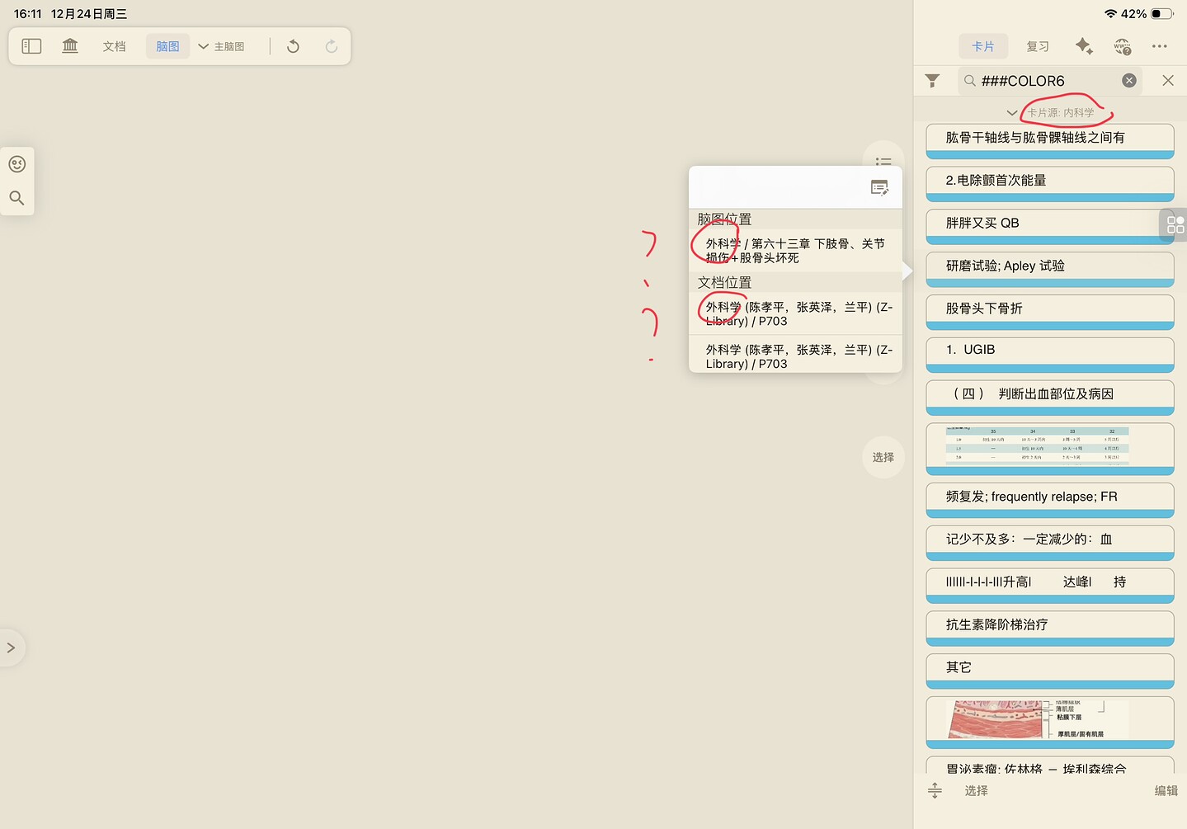
Task: Open the AI sparkle icon
Action: pyautogui.click(x=1083, y=46)
